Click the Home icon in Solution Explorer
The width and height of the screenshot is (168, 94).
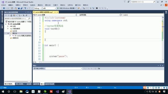coord(11,15)
